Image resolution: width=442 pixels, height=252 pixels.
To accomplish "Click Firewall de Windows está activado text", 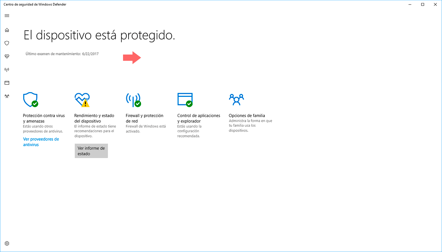I will click(x=146, y=129).
